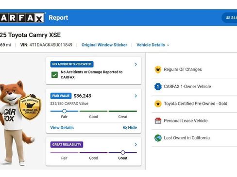Screen dimensions: 237x177
Task: Click the Fair label under reliability slider
Action: point(64,158)
